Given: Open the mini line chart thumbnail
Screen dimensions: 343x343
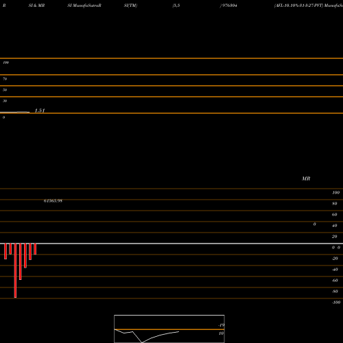Looking at the screenshot, I should pyautogui.click(x=169, y=329).
